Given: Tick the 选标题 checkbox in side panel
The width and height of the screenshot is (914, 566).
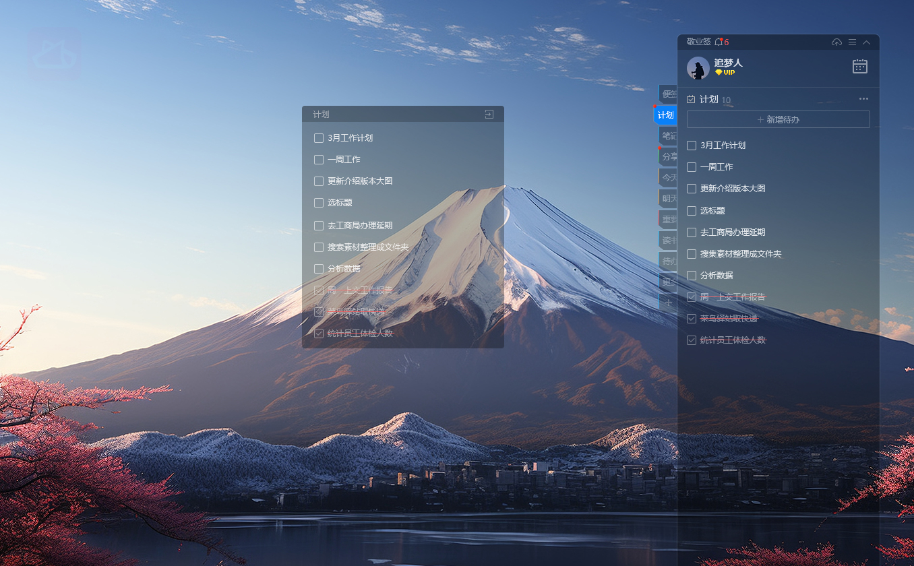Looking at the screenshot, I should coord(691,211).
